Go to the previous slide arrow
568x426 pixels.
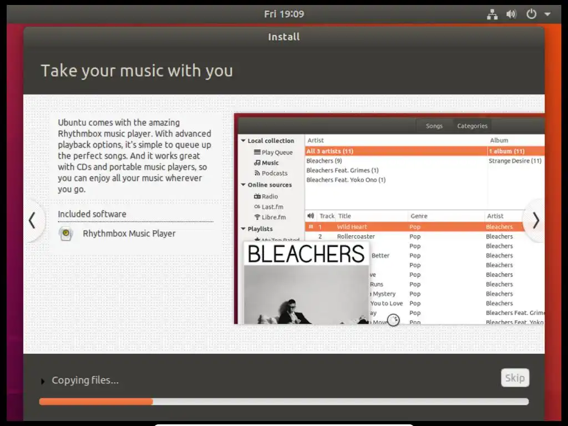tap(32, 220)
